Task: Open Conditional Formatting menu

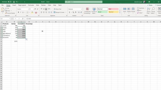Action: coord(87,11)
